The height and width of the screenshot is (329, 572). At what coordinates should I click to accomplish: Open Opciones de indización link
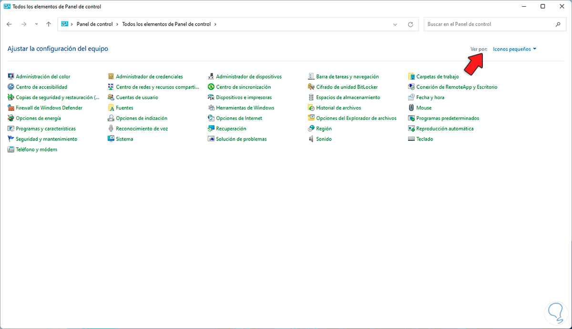click(x=142, y=119)
